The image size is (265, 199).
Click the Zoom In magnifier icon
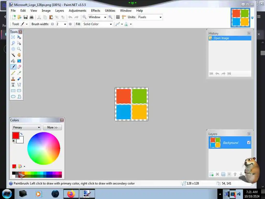click(110, 17)
